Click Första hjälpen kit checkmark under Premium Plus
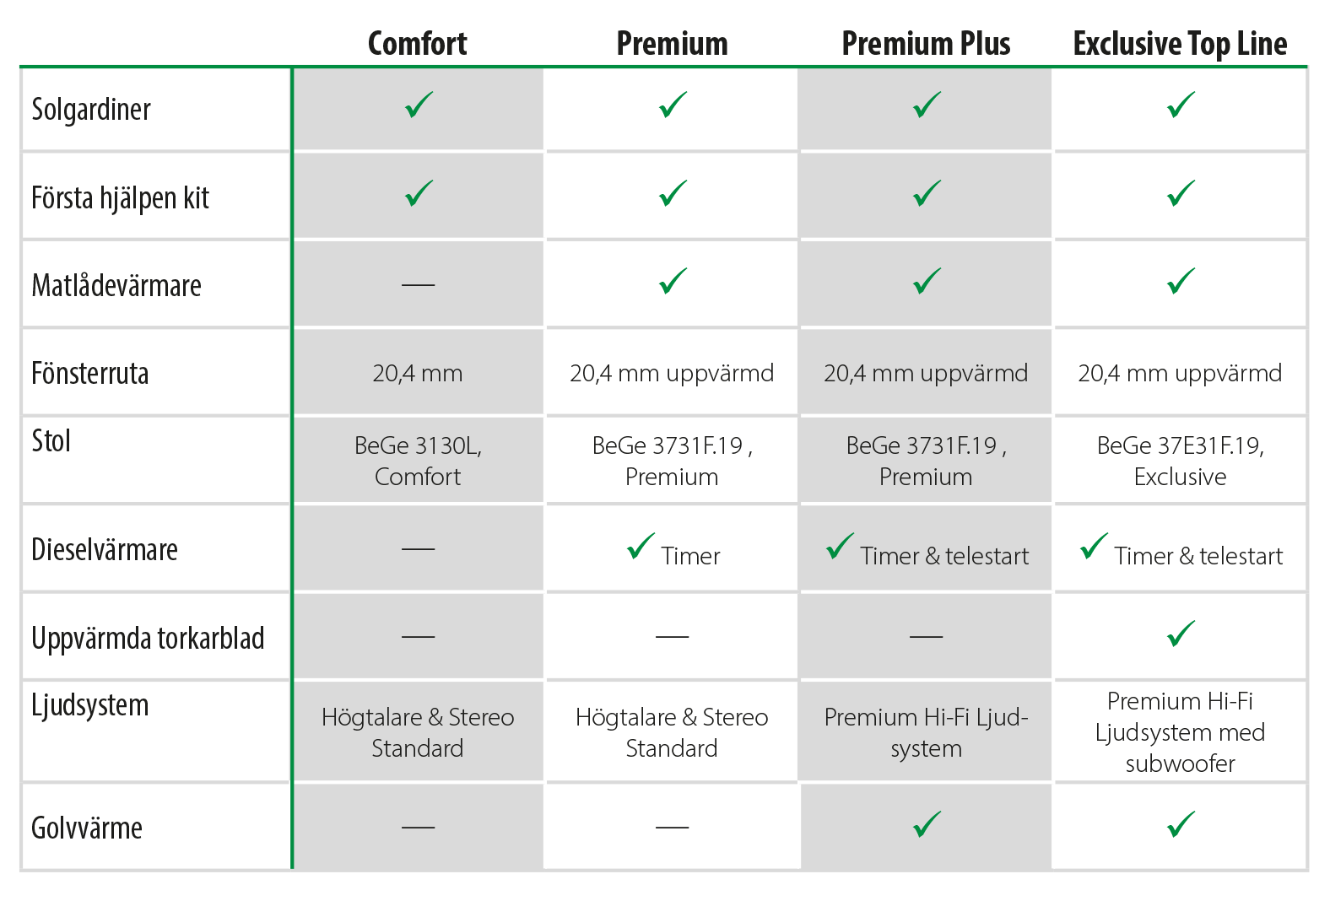1330x901 pixels. pyautogui.click(x=927, y=193)
